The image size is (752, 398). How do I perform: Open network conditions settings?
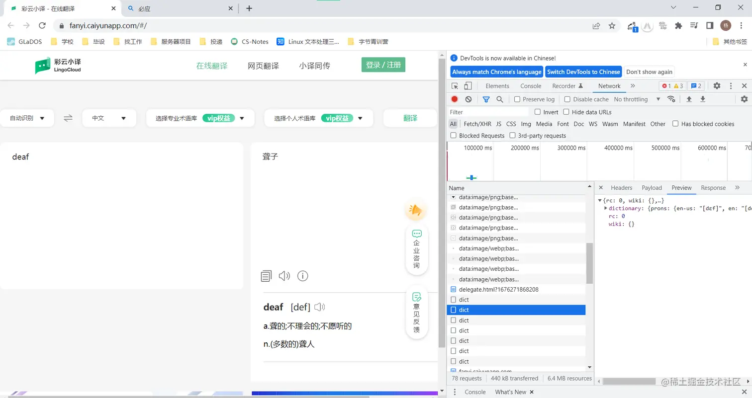point(671,99)
